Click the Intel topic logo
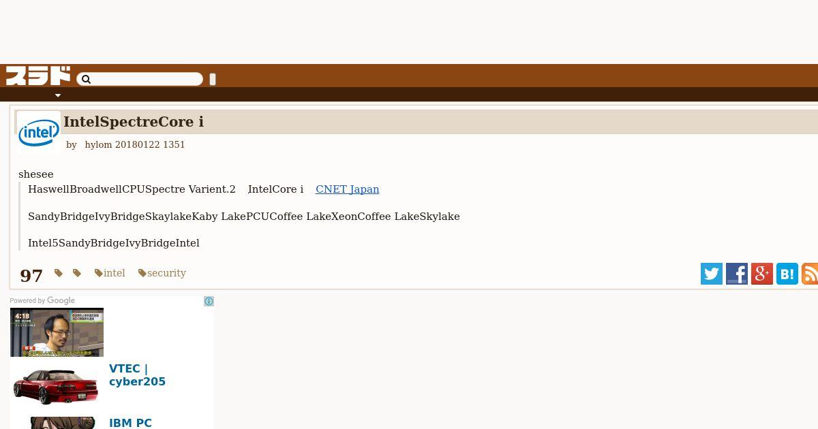Screen dimensions: 818x429 click(39, 133)
